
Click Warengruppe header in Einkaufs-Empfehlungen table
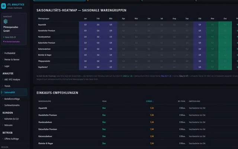pyautogui.click(x=45, y=101)
